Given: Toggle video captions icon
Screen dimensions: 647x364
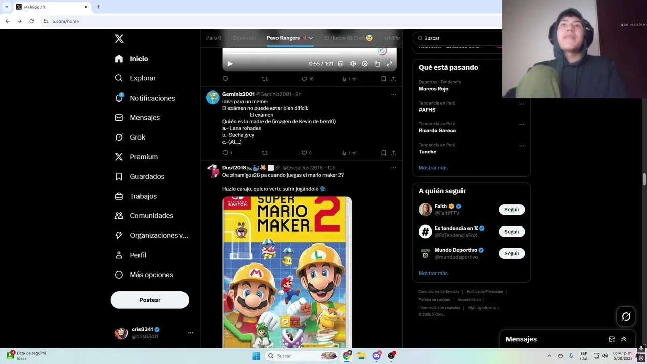Looking at the screenshot, I should (x=341, y=64).
